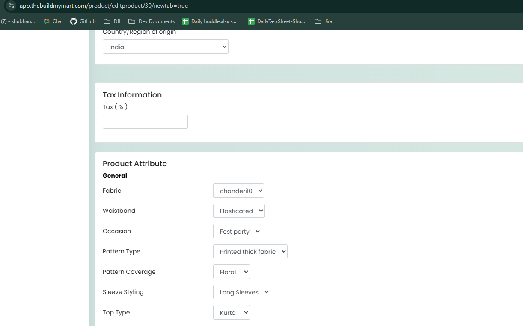Click the Pattern Type label

point(122,251)
